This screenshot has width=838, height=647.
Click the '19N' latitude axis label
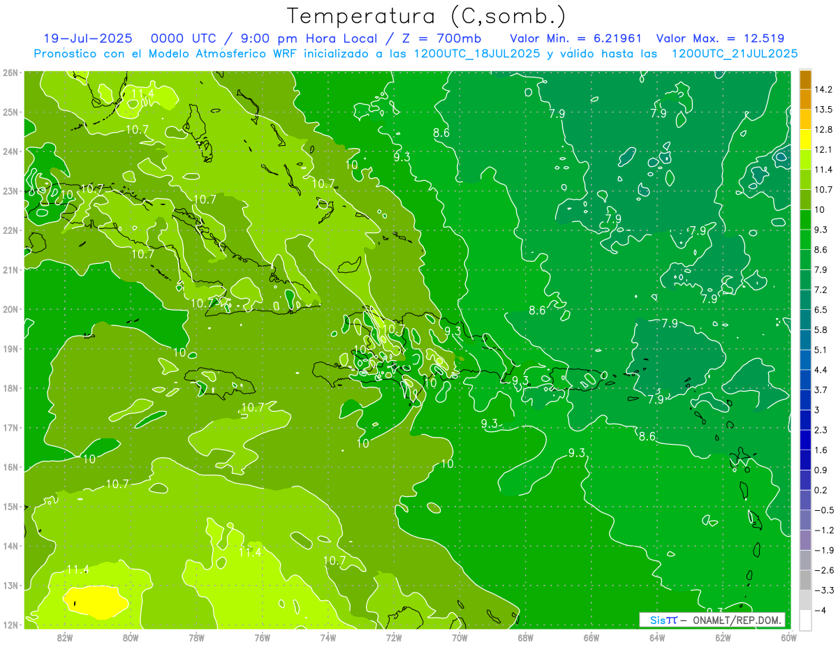coord(10,348)
